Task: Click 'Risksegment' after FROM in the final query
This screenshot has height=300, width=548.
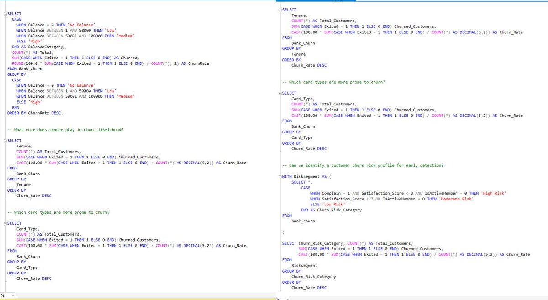Action: click(x=304, y=265)
